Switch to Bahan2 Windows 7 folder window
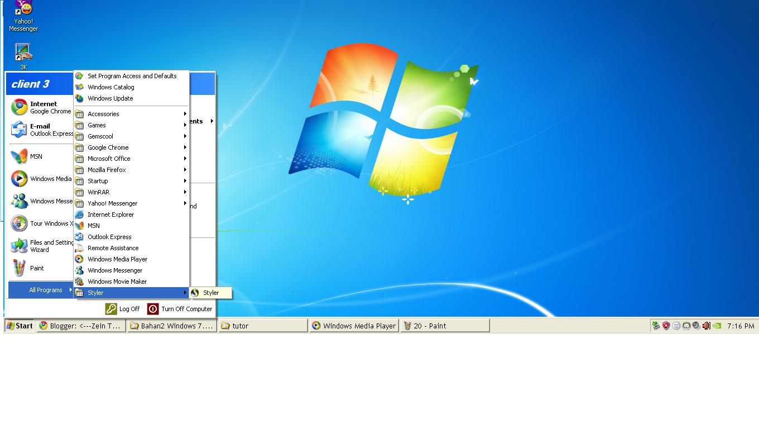 (x=172, y=326)
